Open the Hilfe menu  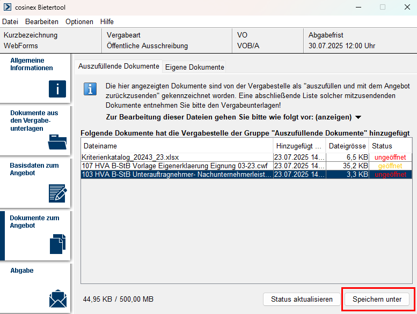click(x=107, y=21)
